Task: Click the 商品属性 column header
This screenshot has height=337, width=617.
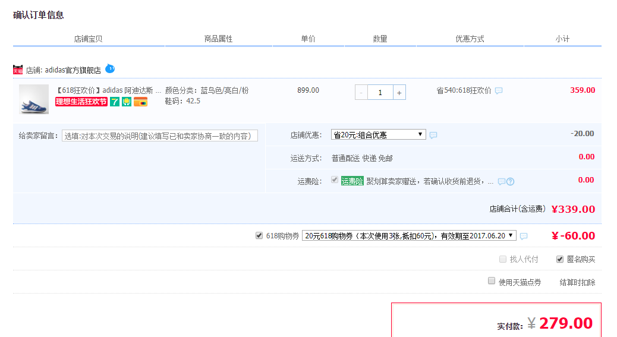Action: point(218,39)
